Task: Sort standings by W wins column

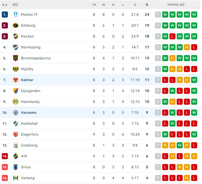Action: (x=103, y=5)
